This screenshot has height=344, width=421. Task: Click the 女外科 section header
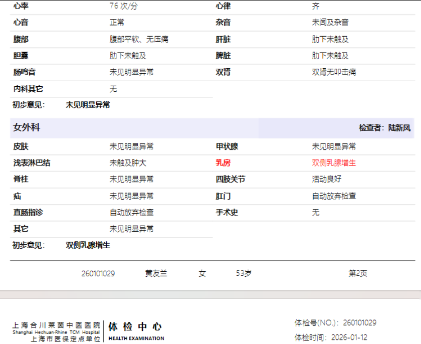point(27,128)
